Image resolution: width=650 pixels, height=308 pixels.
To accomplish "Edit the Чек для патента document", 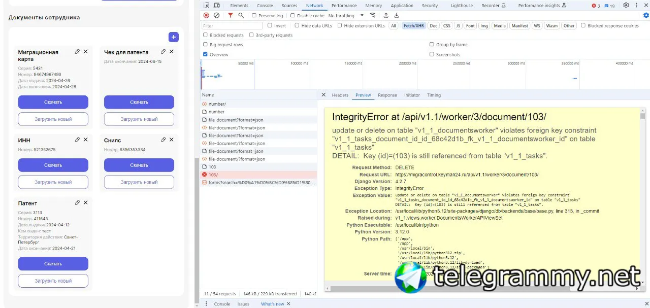I will 163,51.
